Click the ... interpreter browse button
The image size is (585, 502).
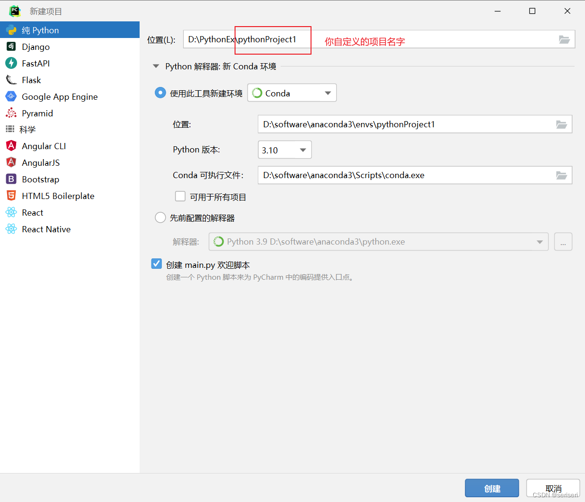click(x=563, y=242)
